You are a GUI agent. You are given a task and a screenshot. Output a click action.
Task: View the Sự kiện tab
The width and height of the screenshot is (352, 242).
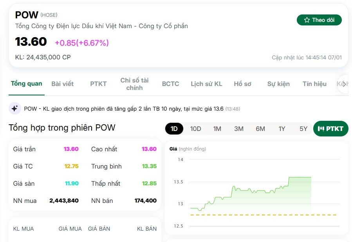point(278,84)
